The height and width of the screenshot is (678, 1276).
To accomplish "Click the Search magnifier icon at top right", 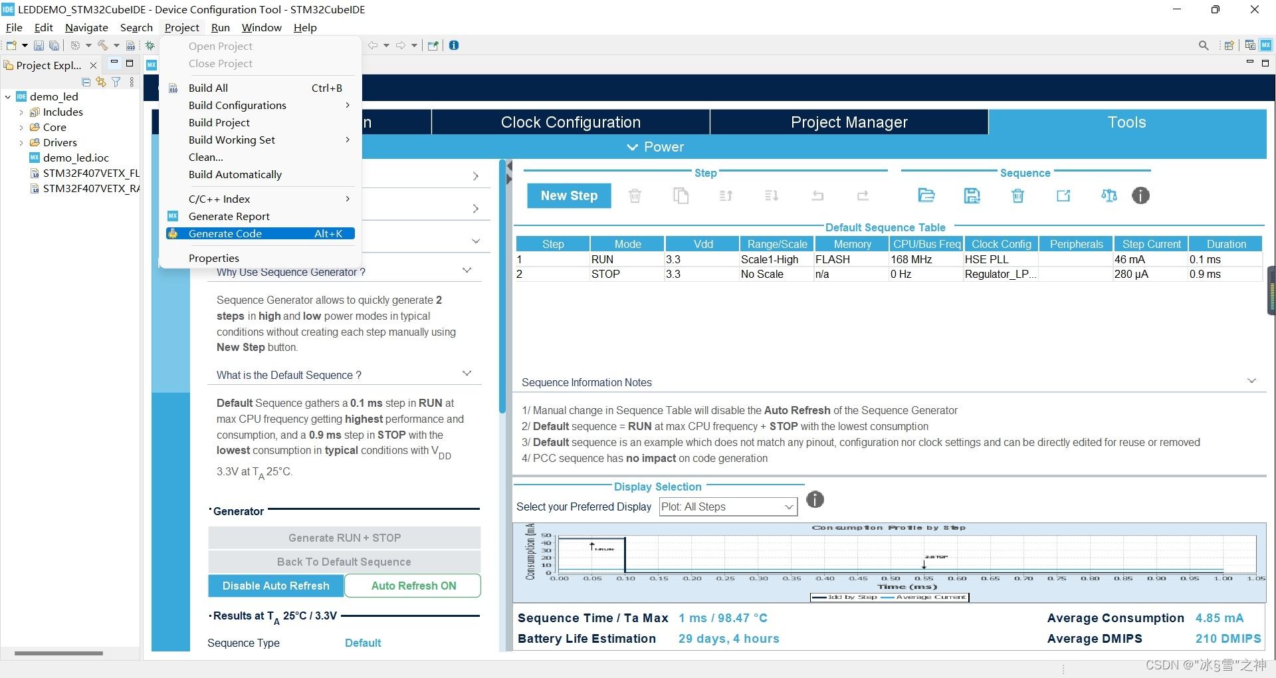I will point(1204,45).
